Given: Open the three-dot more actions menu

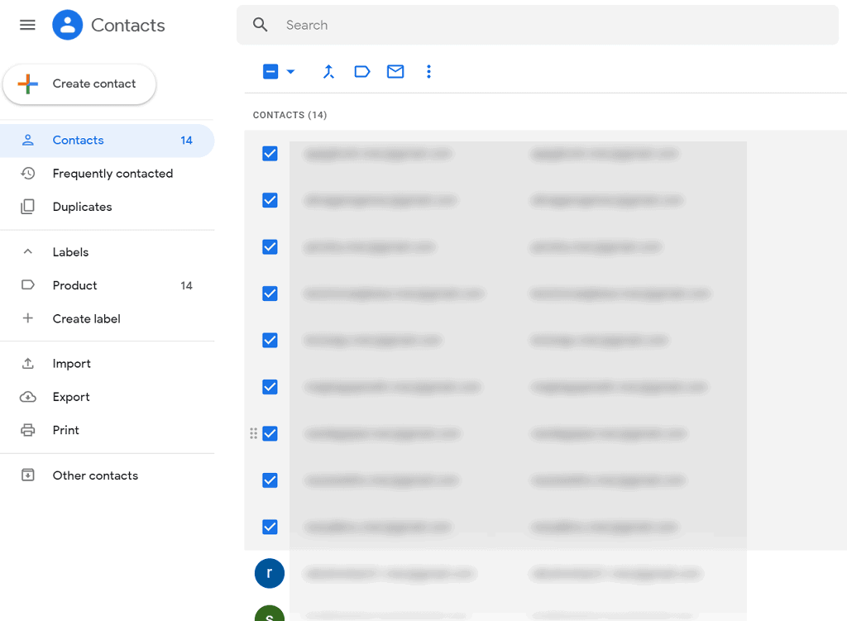Looking at the screenshot, I should click(x=428, y=72).
